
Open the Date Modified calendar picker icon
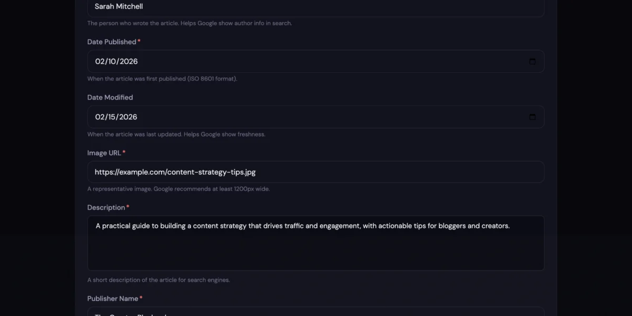coord(532,117)
